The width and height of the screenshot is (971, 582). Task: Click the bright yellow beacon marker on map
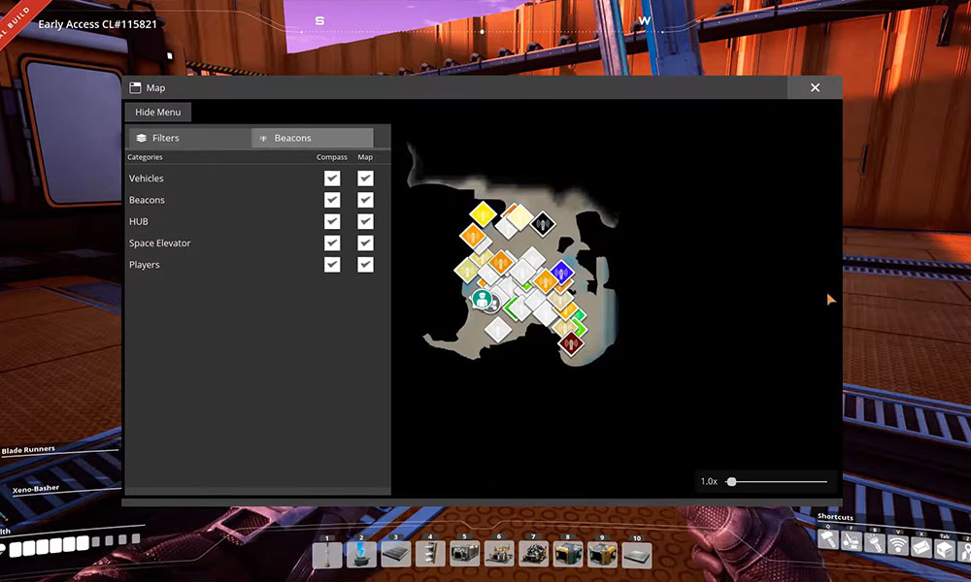tap(483, 214)
